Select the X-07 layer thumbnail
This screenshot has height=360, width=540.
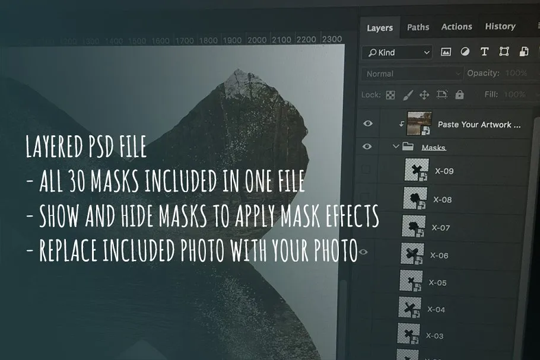[x=414, y=227]
